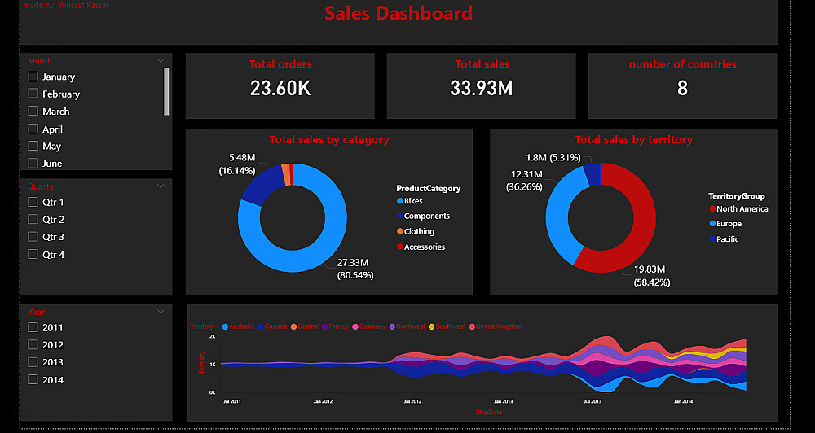The width and height of the screenshot is (815, 433).
Task: Check the January month checkbox
Action: (33, 77)
